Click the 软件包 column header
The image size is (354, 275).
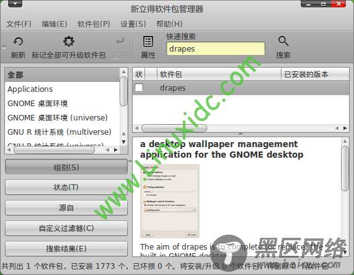coord(219,74)
